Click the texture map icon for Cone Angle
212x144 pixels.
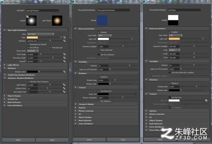pyautogui.click(x=65, y=54)
